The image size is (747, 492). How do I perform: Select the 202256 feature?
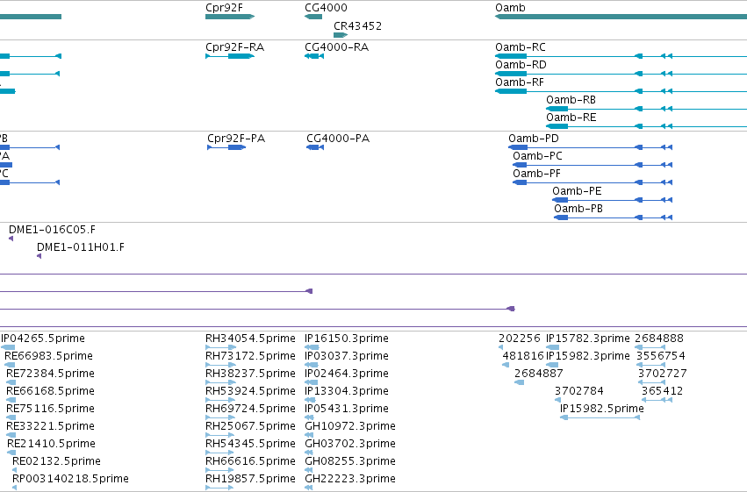pos(500,347)
